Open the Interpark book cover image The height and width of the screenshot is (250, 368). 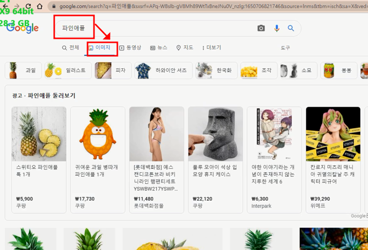pos(274,134)
